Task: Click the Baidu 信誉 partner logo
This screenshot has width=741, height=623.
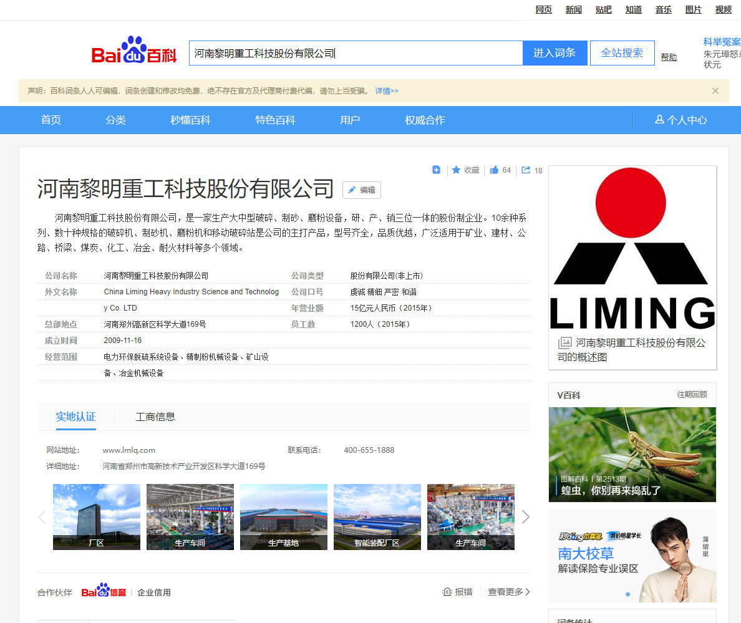Action: click(104, 591)
